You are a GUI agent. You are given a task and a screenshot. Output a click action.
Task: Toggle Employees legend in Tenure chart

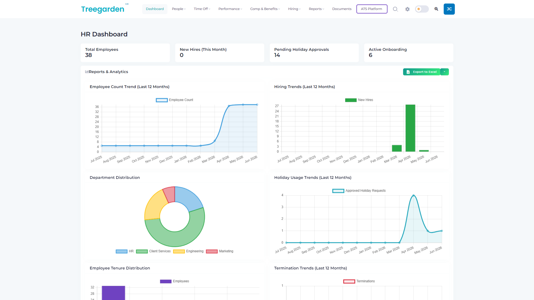pos(174,281)
